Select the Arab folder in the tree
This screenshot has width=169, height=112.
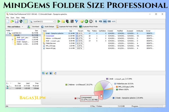(23, 37)
